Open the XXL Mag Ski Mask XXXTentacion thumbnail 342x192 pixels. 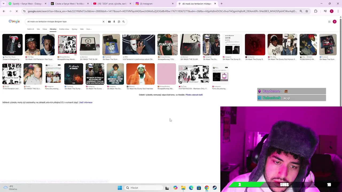tap(40, 45)
